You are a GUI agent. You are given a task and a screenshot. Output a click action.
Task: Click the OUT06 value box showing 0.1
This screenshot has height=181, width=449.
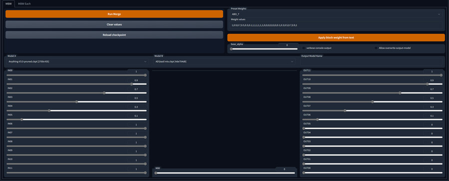(432, 116)
